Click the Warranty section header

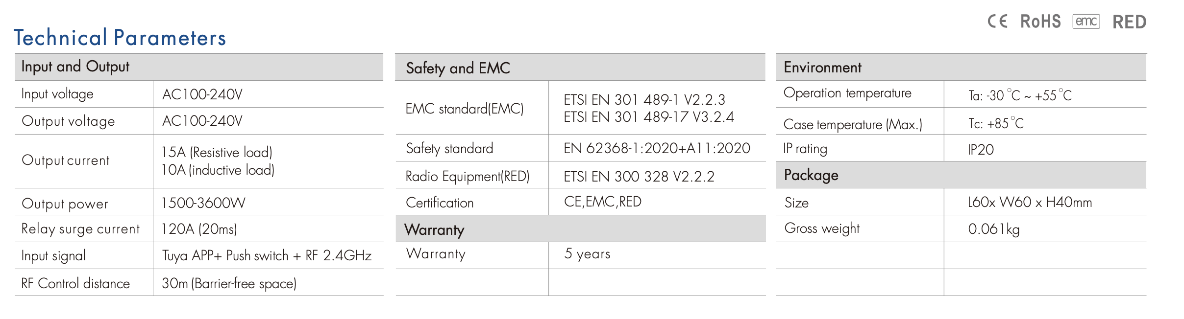coord(434,229)
